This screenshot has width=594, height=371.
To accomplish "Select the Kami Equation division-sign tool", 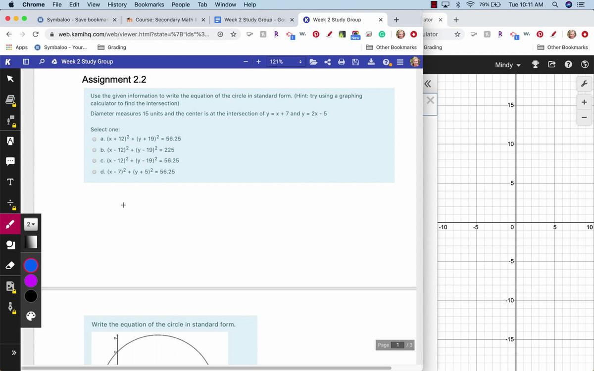I will (10, 203).
